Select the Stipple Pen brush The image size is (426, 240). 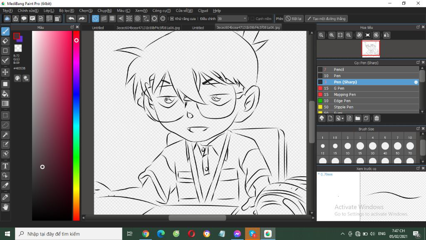point(368,107)
